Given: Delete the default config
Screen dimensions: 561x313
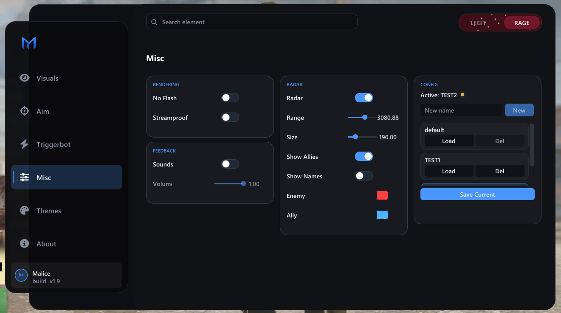Looking at the screenshot, I should pyautogui.click(x=500, y=141).
